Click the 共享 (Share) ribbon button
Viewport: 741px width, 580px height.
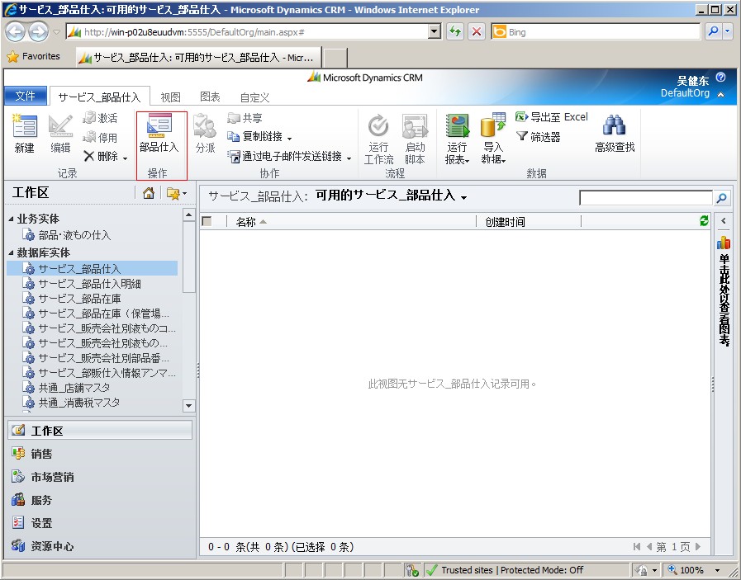point(245,117)
